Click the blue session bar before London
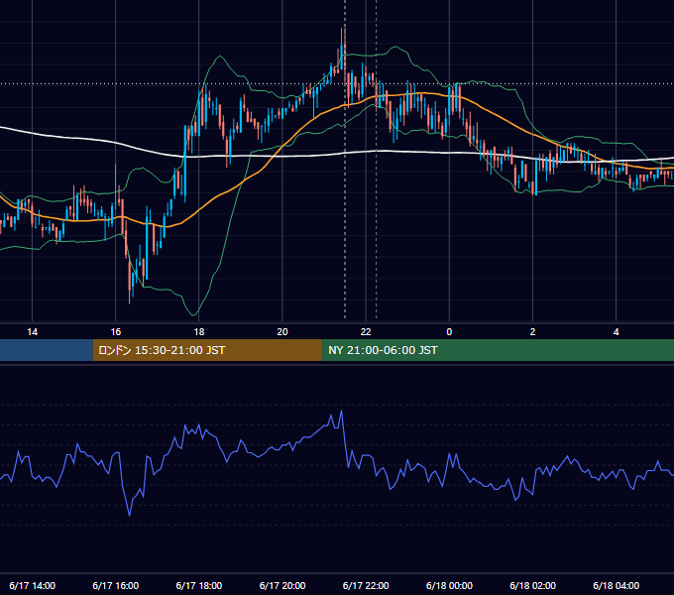 (47, 350)
